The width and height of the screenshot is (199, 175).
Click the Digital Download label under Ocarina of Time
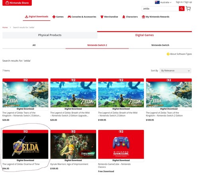coord(25,160)
